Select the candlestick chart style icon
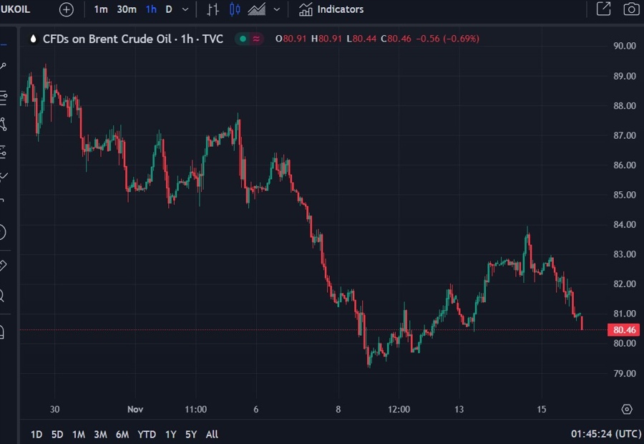Image resolution: width=644 pixels, height=444 pixels. click(x=235, y=9)
